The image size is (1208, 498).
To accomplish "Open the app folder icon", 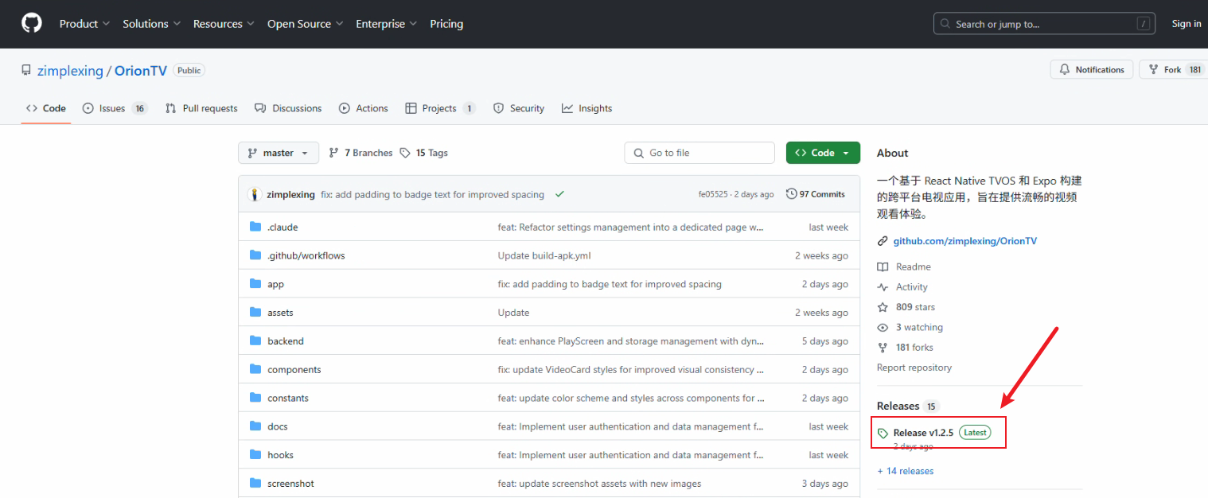I will click(x=255, y=284).
